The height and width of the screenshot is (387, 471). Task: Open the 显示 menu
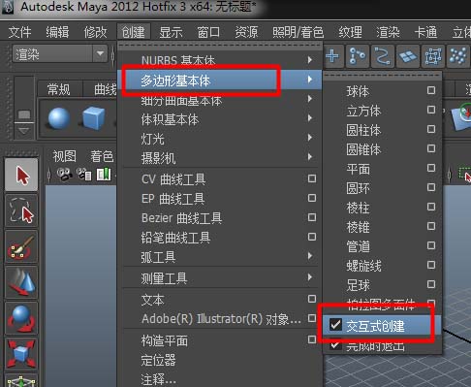pos(171,32)
